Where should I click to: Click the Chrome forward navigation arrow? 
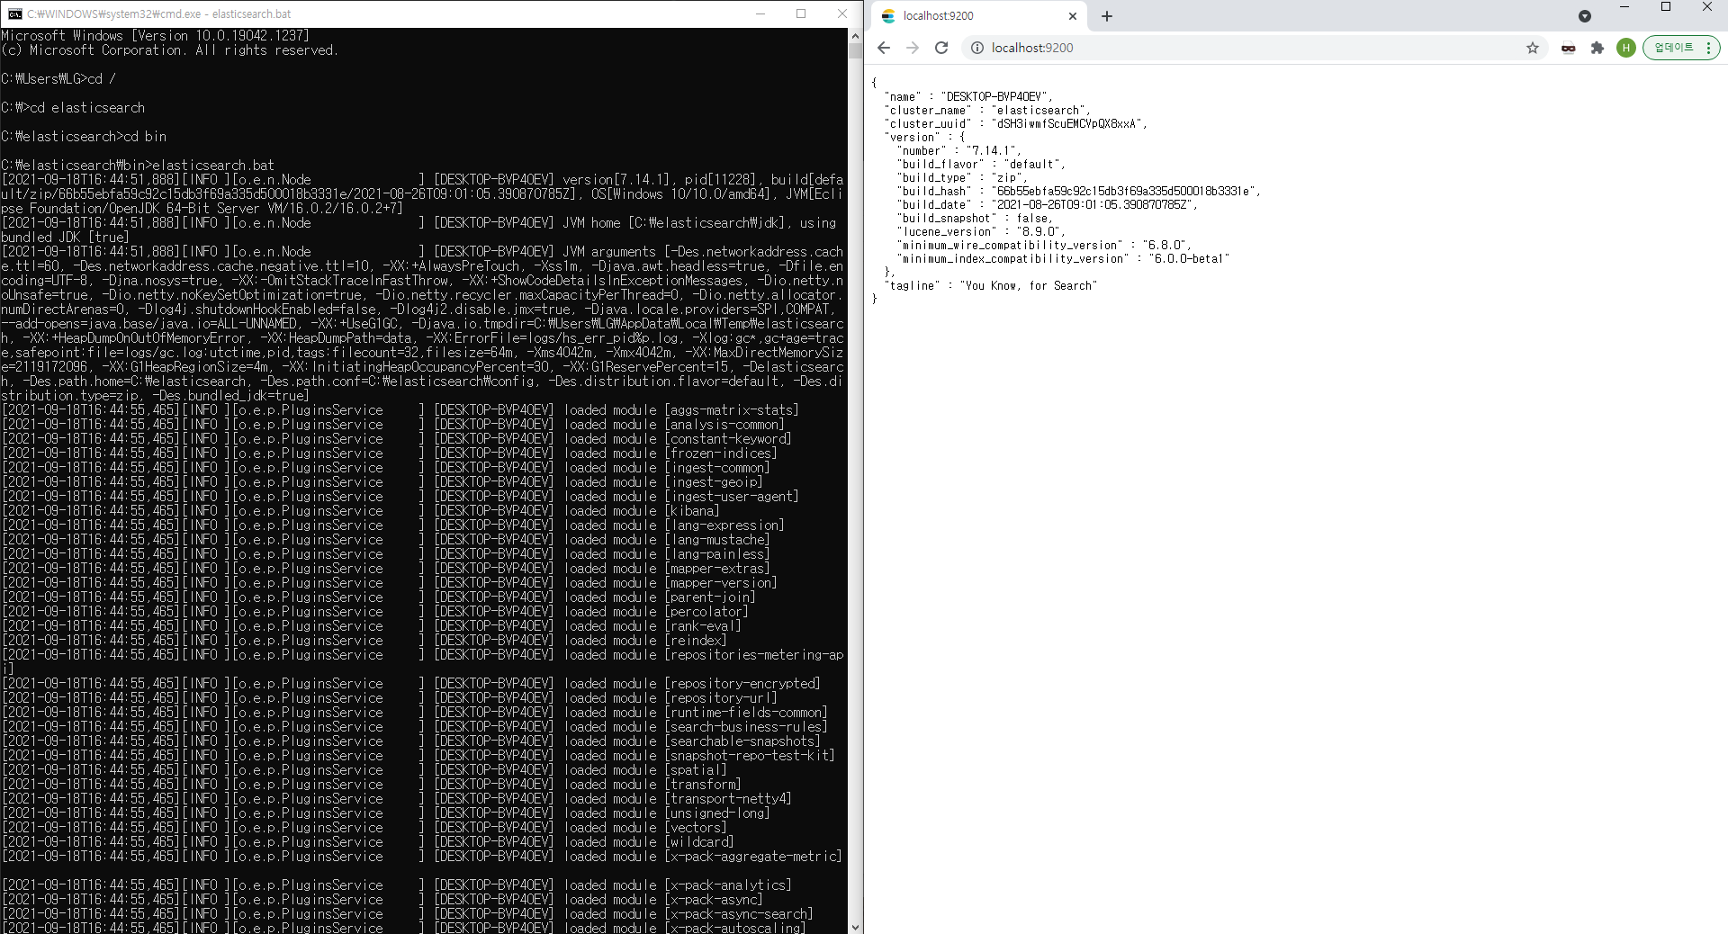tap(913, 48)
